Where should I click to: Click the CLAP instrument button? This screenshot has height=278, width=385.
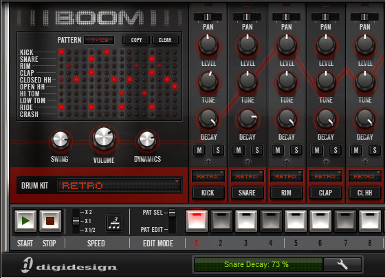[x=326, y=193]
